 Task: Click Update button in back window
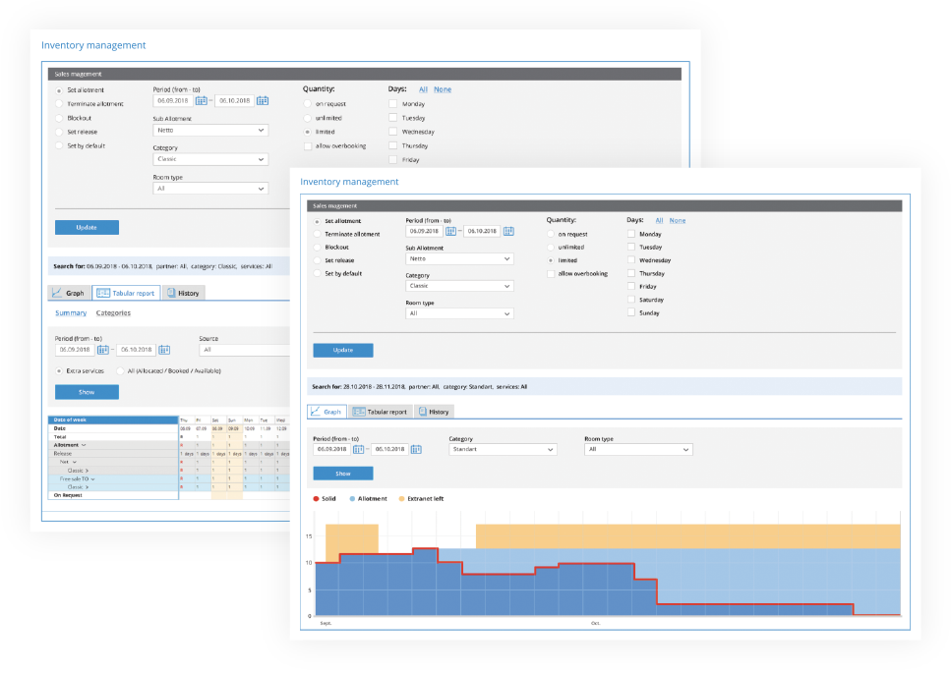pos(87,227)
